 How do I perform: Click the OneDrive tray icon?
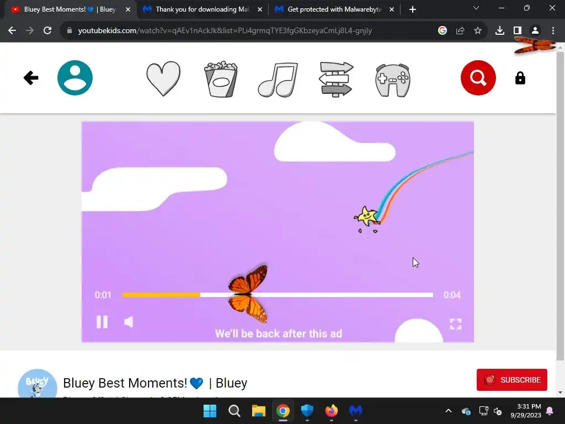click(x=466, y=411)
